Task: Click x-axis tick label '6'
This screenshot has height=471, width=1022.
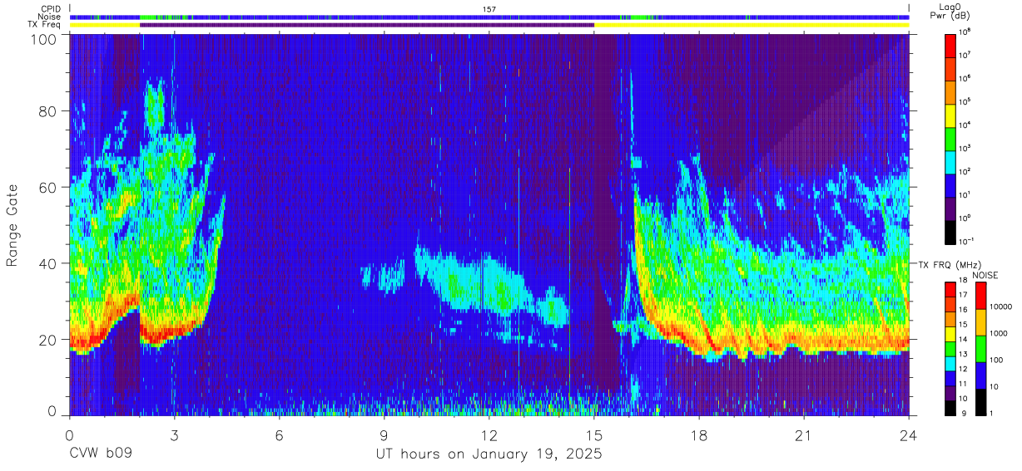Action: pos(279,436)
